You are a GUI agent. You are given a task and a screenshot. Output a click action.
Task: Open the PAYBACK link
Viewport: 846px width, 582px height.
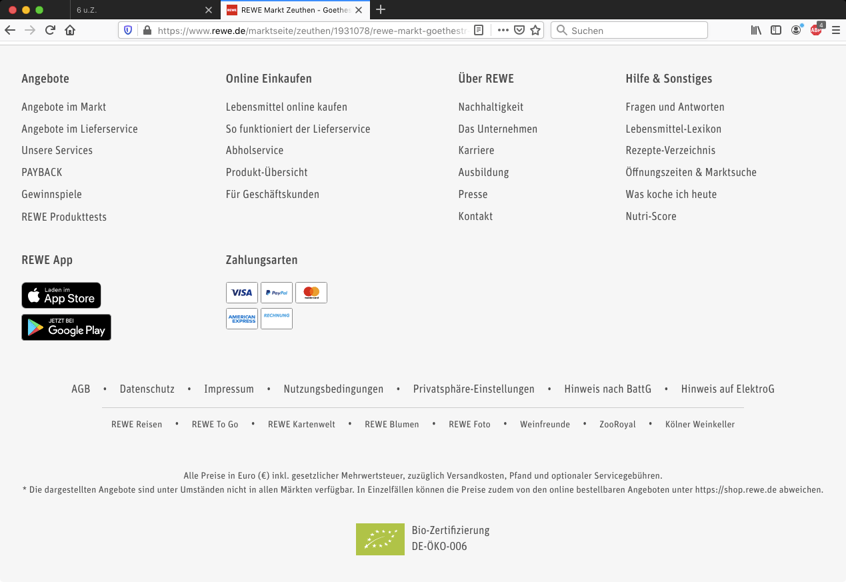click(x=42, y=172)
